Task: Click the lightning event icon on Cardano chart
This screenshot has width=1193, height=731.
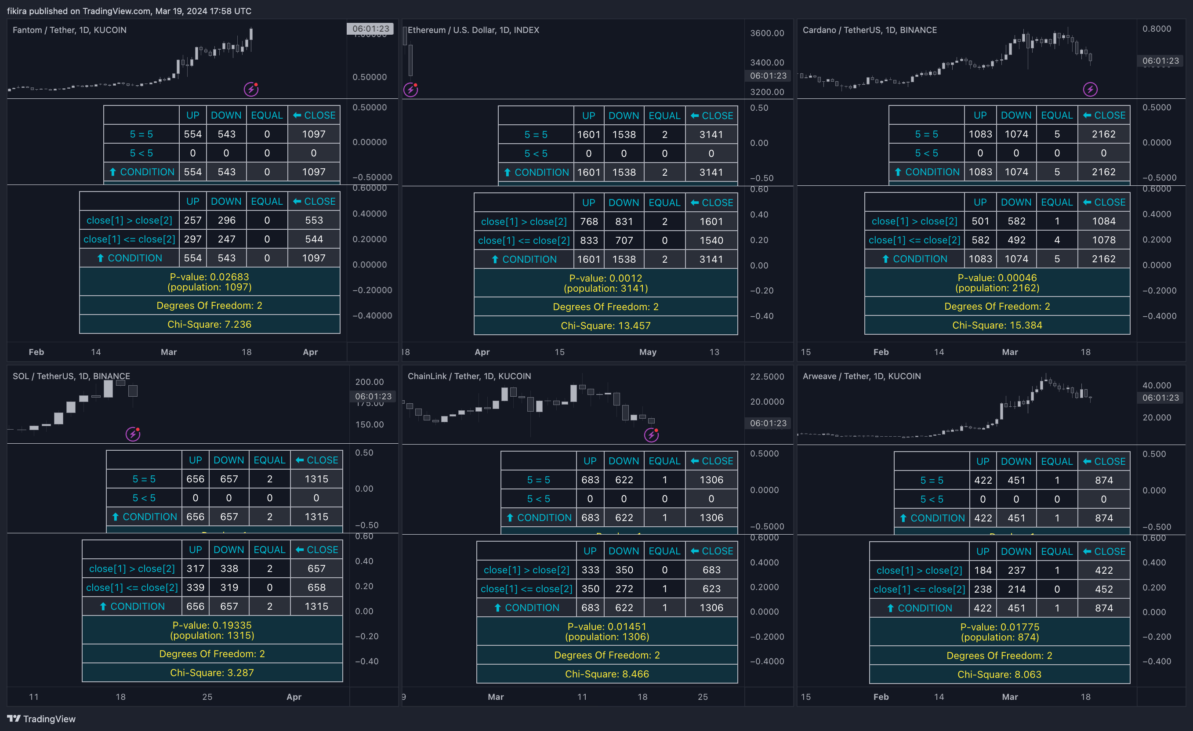Action: point(1090,89)
